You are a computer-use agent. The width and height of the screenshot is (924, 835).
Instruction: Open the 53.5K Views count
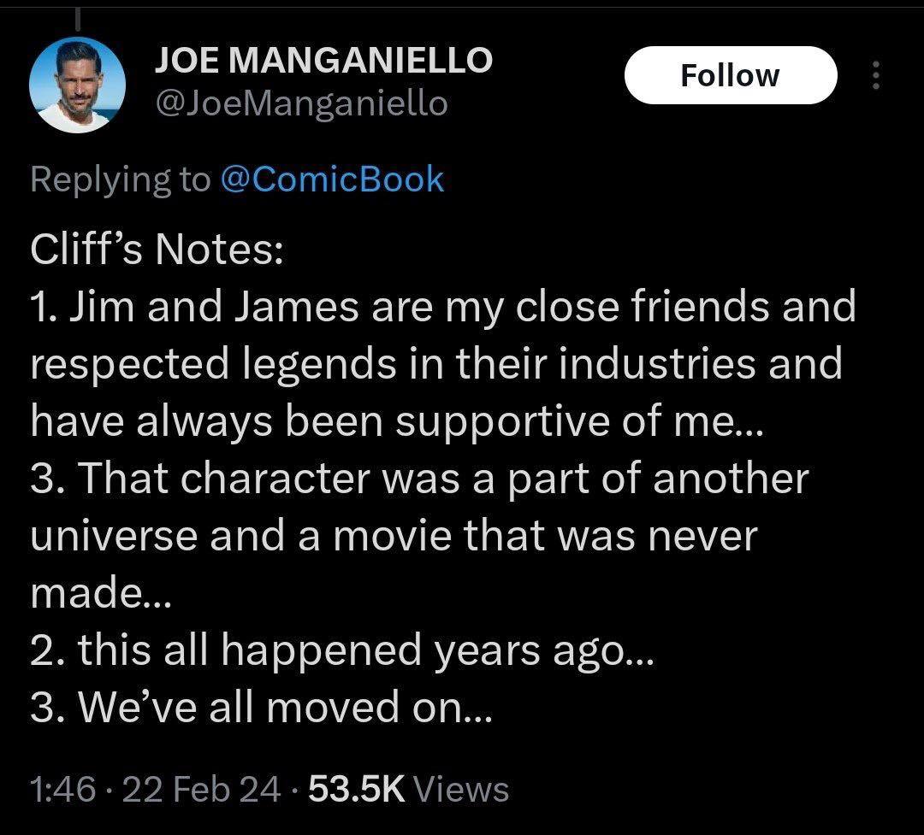point(408,788)
